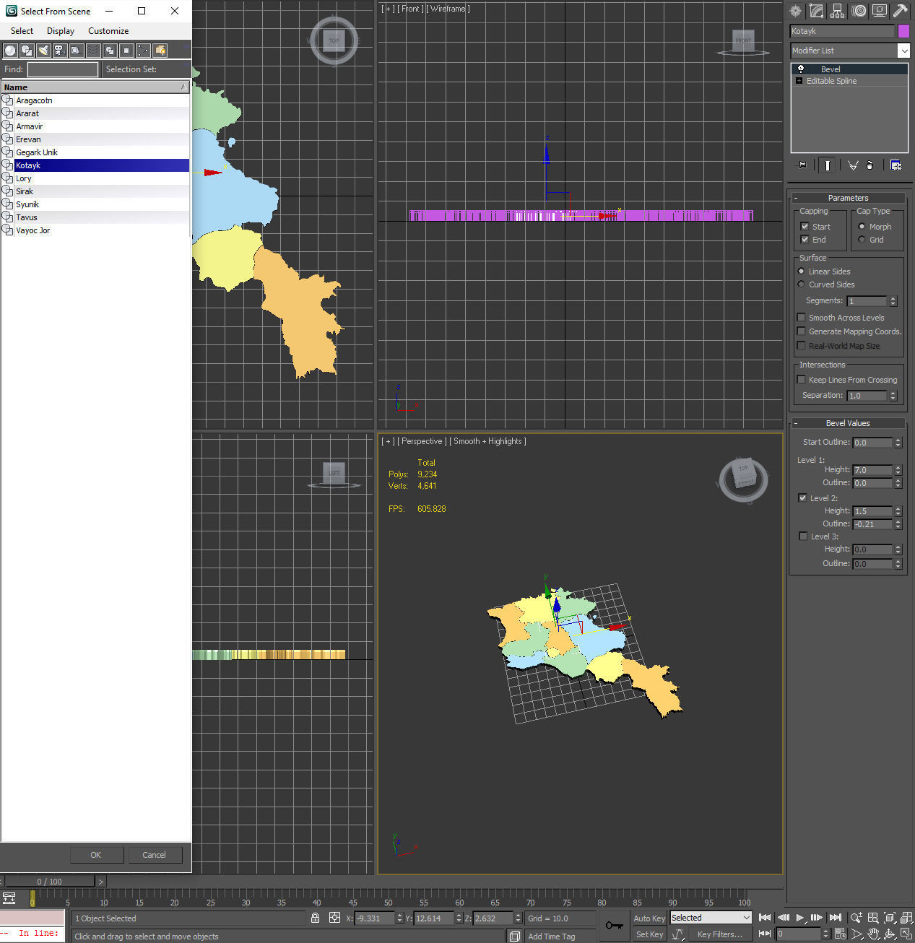Open the Hierarchy command panel tab

(837, 11)
